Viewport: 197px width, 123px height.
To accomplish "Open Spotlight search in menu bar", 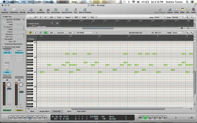I will [187, 2].
